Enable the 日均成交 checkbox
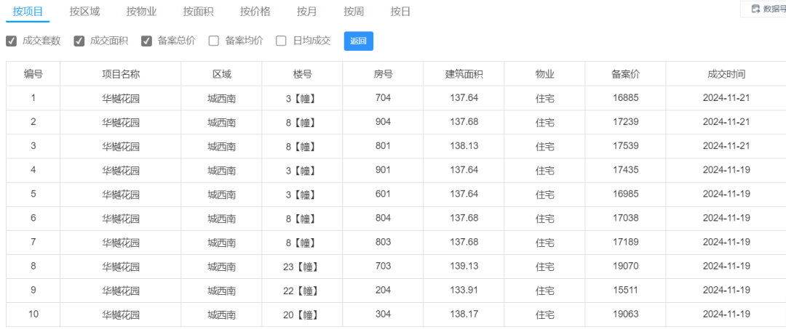This screenshot has height=329, width=786. click(282, 41)
